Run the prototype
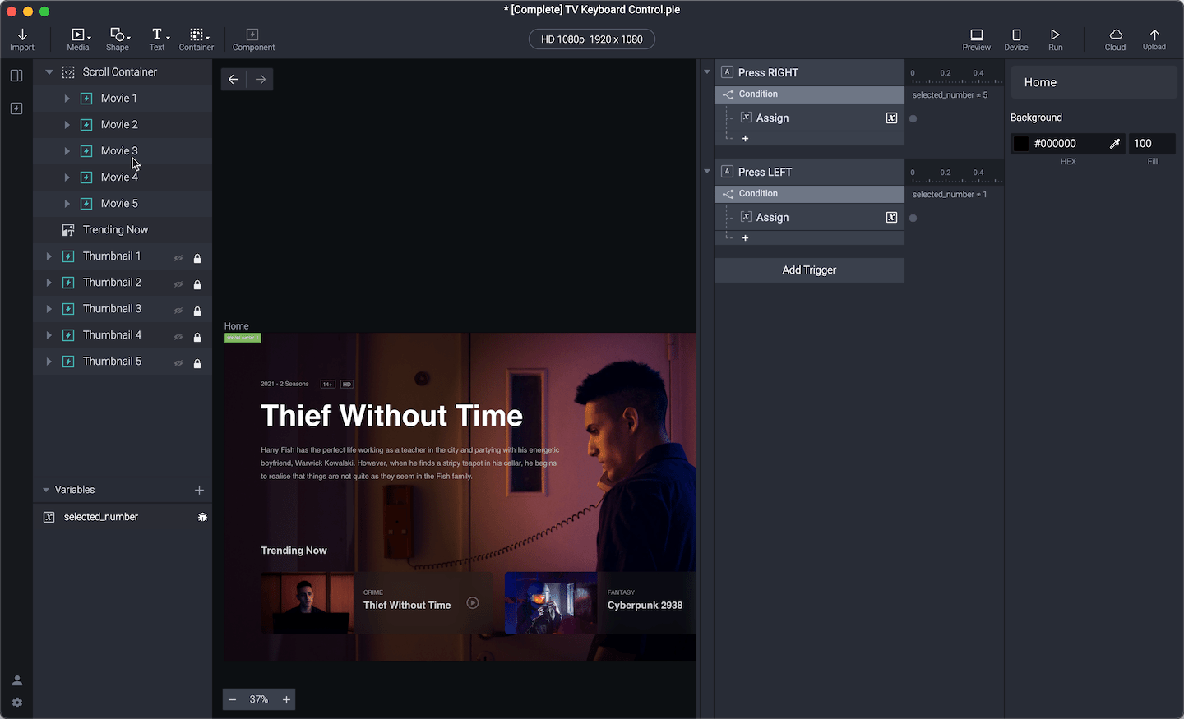Image resolution: width=1184 pixels, height=719 pixels. click(x=1056, y=39)
